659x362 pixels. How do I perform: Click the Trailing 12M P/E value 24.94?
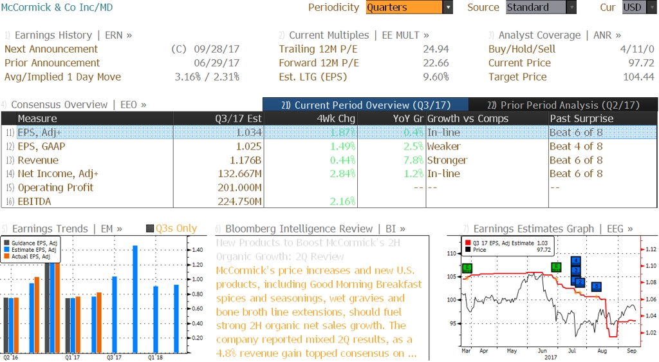pyautogui.click(x=436, y=49)
